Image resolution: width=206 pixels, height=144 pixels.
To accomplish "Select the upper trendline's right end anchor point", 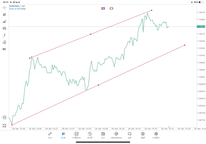I will [x=152, y=10].
